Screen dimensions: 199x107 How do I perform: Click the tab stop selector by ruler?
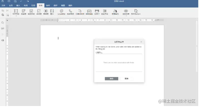(7, 20)
